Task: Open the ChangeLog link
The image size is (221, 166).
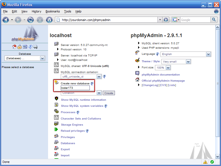Action: coord(150,85)
